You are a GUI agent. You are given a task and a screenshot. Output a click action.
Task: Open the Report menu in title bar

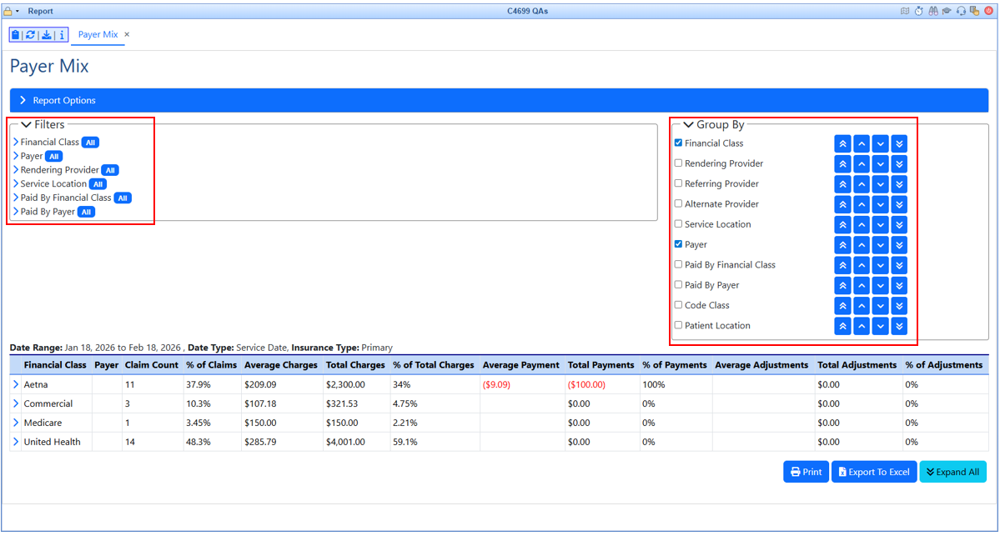click(x=40, y=11)
